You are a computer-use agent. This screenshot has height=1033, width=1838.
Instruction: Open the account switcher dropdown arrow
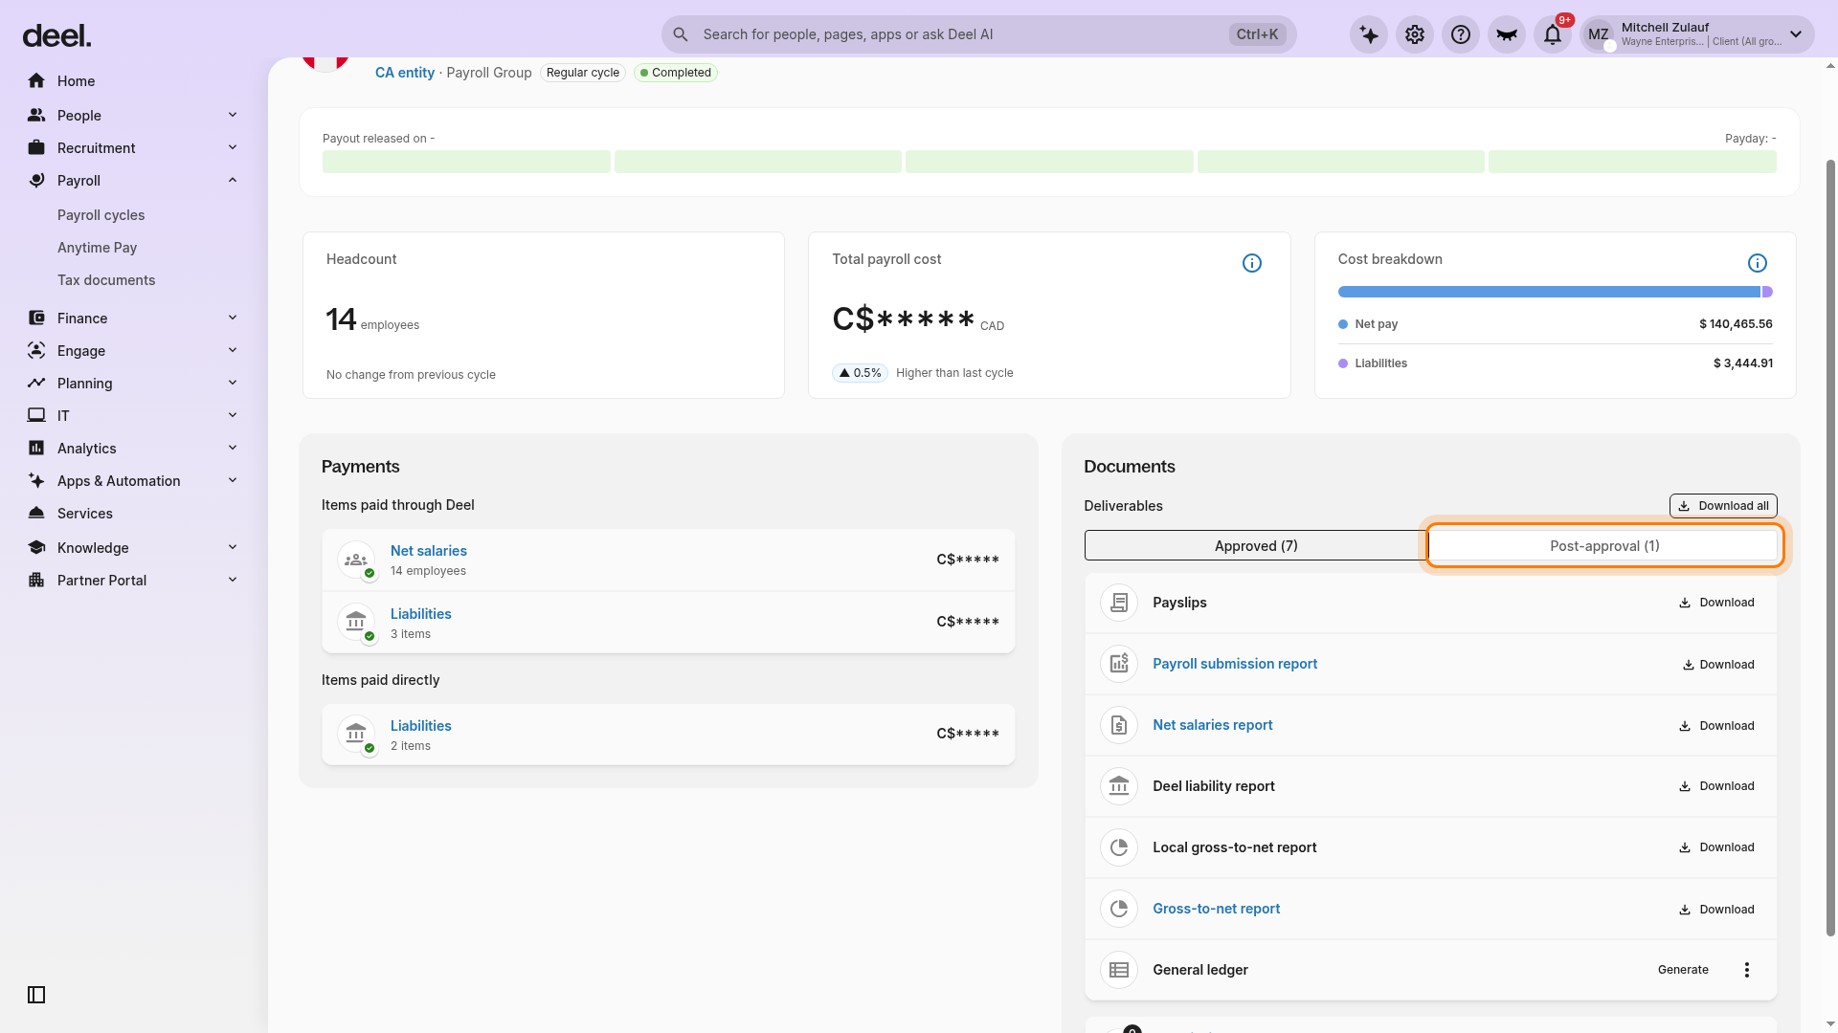click(x=1796, y=34)
